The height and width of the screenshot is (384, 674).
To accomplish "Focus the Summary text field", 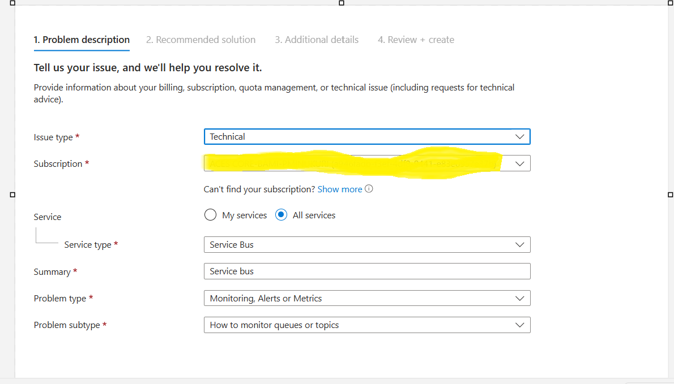I will click(367, 271).
